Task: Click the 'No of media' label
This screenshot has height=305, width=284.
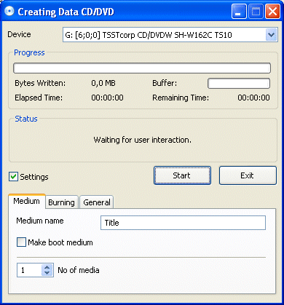Action: click(x=79, y=270)
